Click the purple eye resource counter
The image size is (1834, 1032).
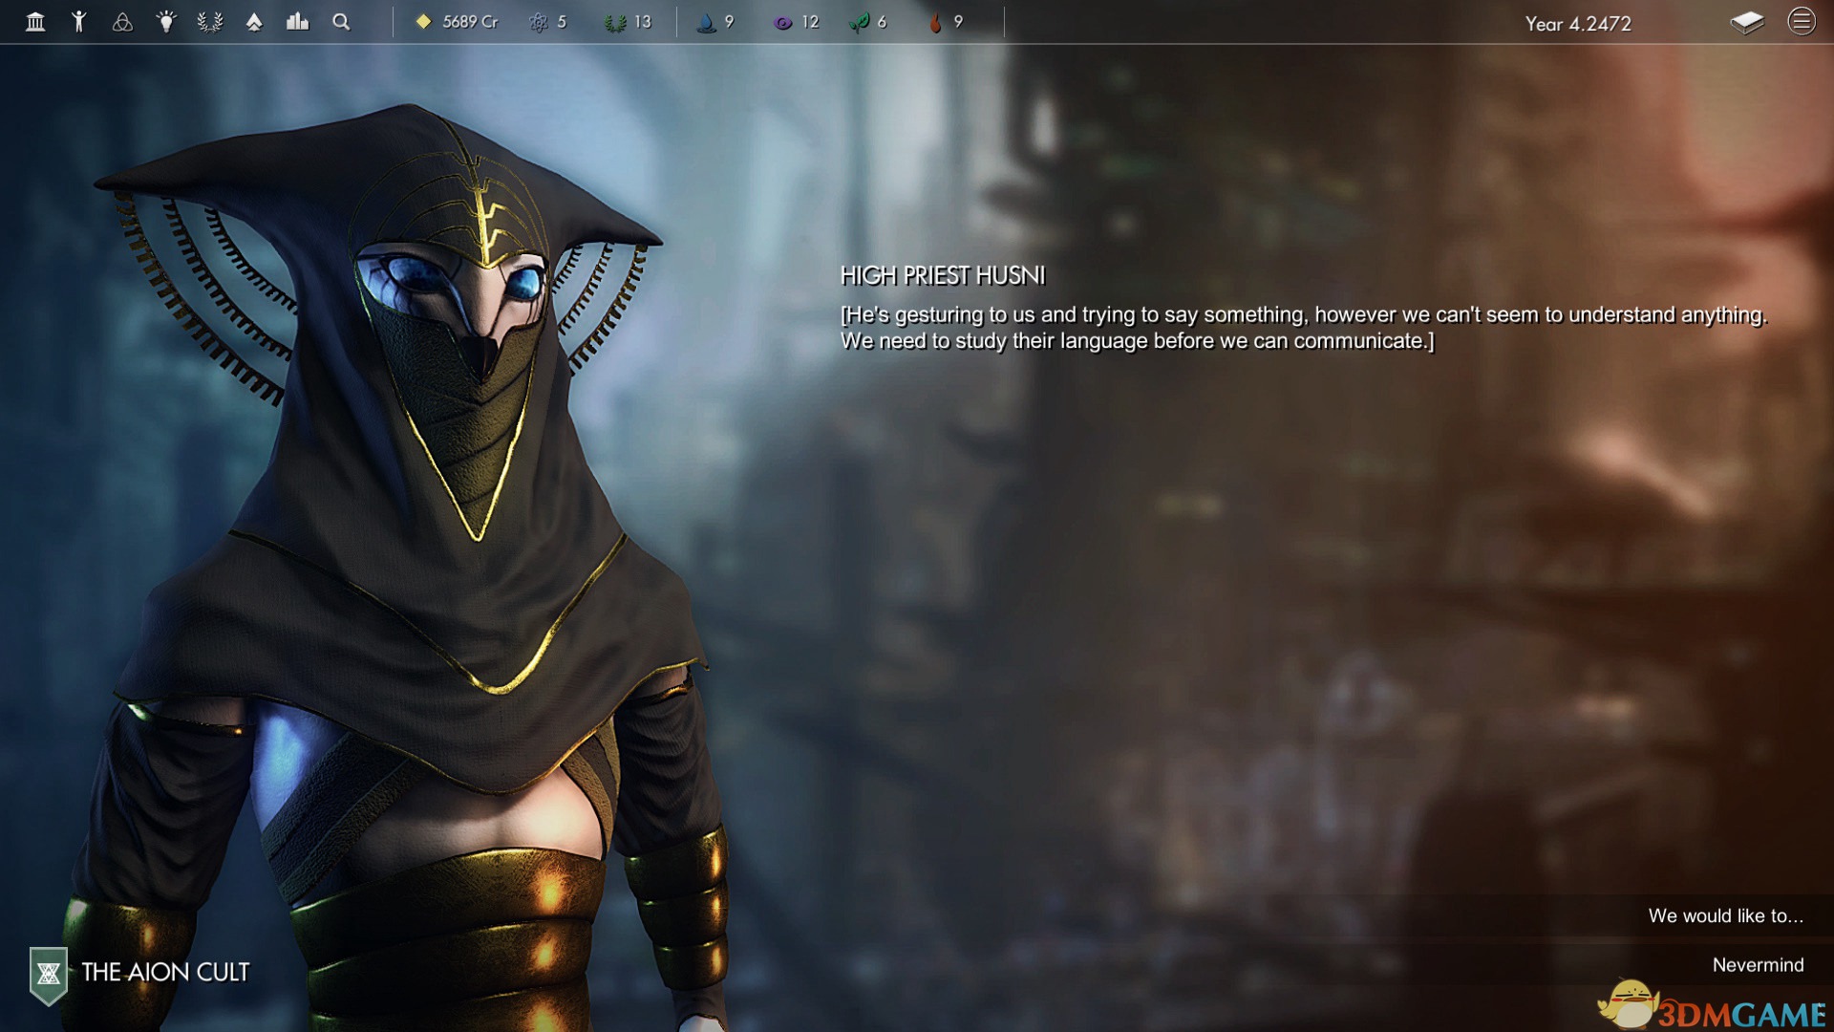coord(796,22)
